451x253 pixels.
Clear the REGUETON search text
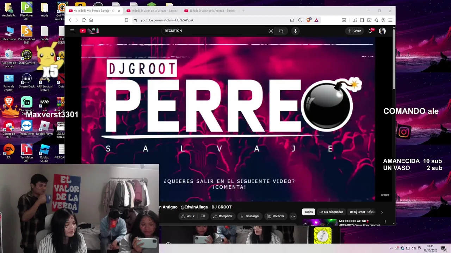(271, 31)
